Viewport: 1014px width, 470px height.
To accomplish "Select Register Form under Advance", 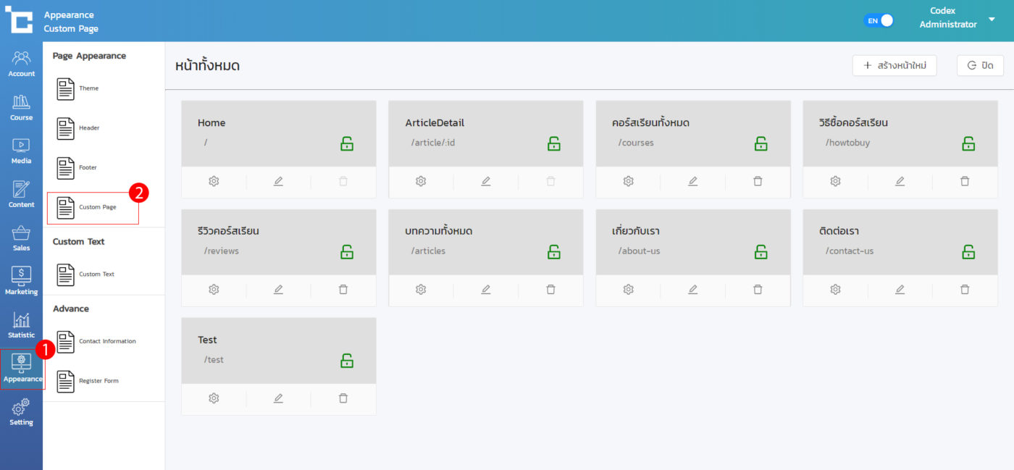I will point(98,381).
